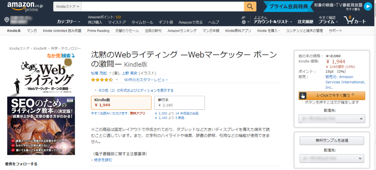Open the Amazon.co.jp Prime logo homepage
376x170 pixels.
pos(25,7)
